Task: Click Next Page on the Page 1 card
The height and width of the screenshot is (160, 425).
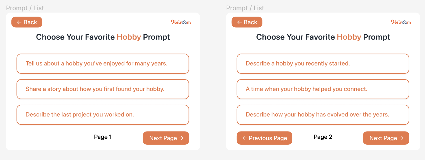Action: coord(166,138)
